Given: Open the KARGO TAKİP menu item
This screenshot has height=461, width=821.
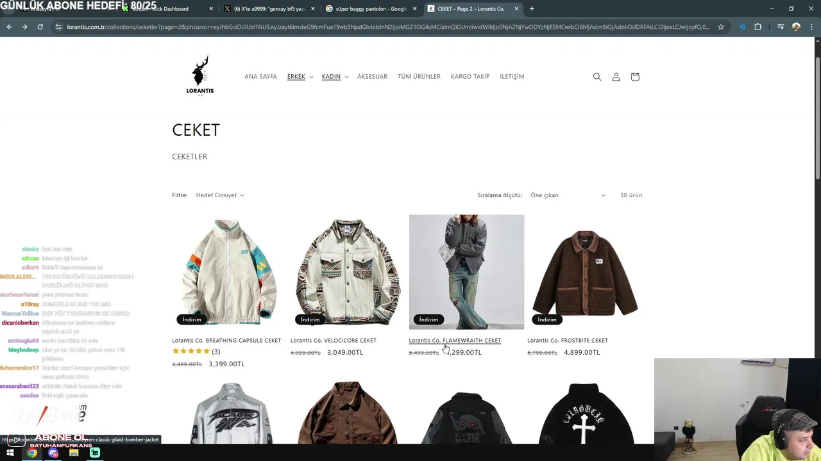Looking at the screenshot, I should pyautogui.click(x=470, y=77).
